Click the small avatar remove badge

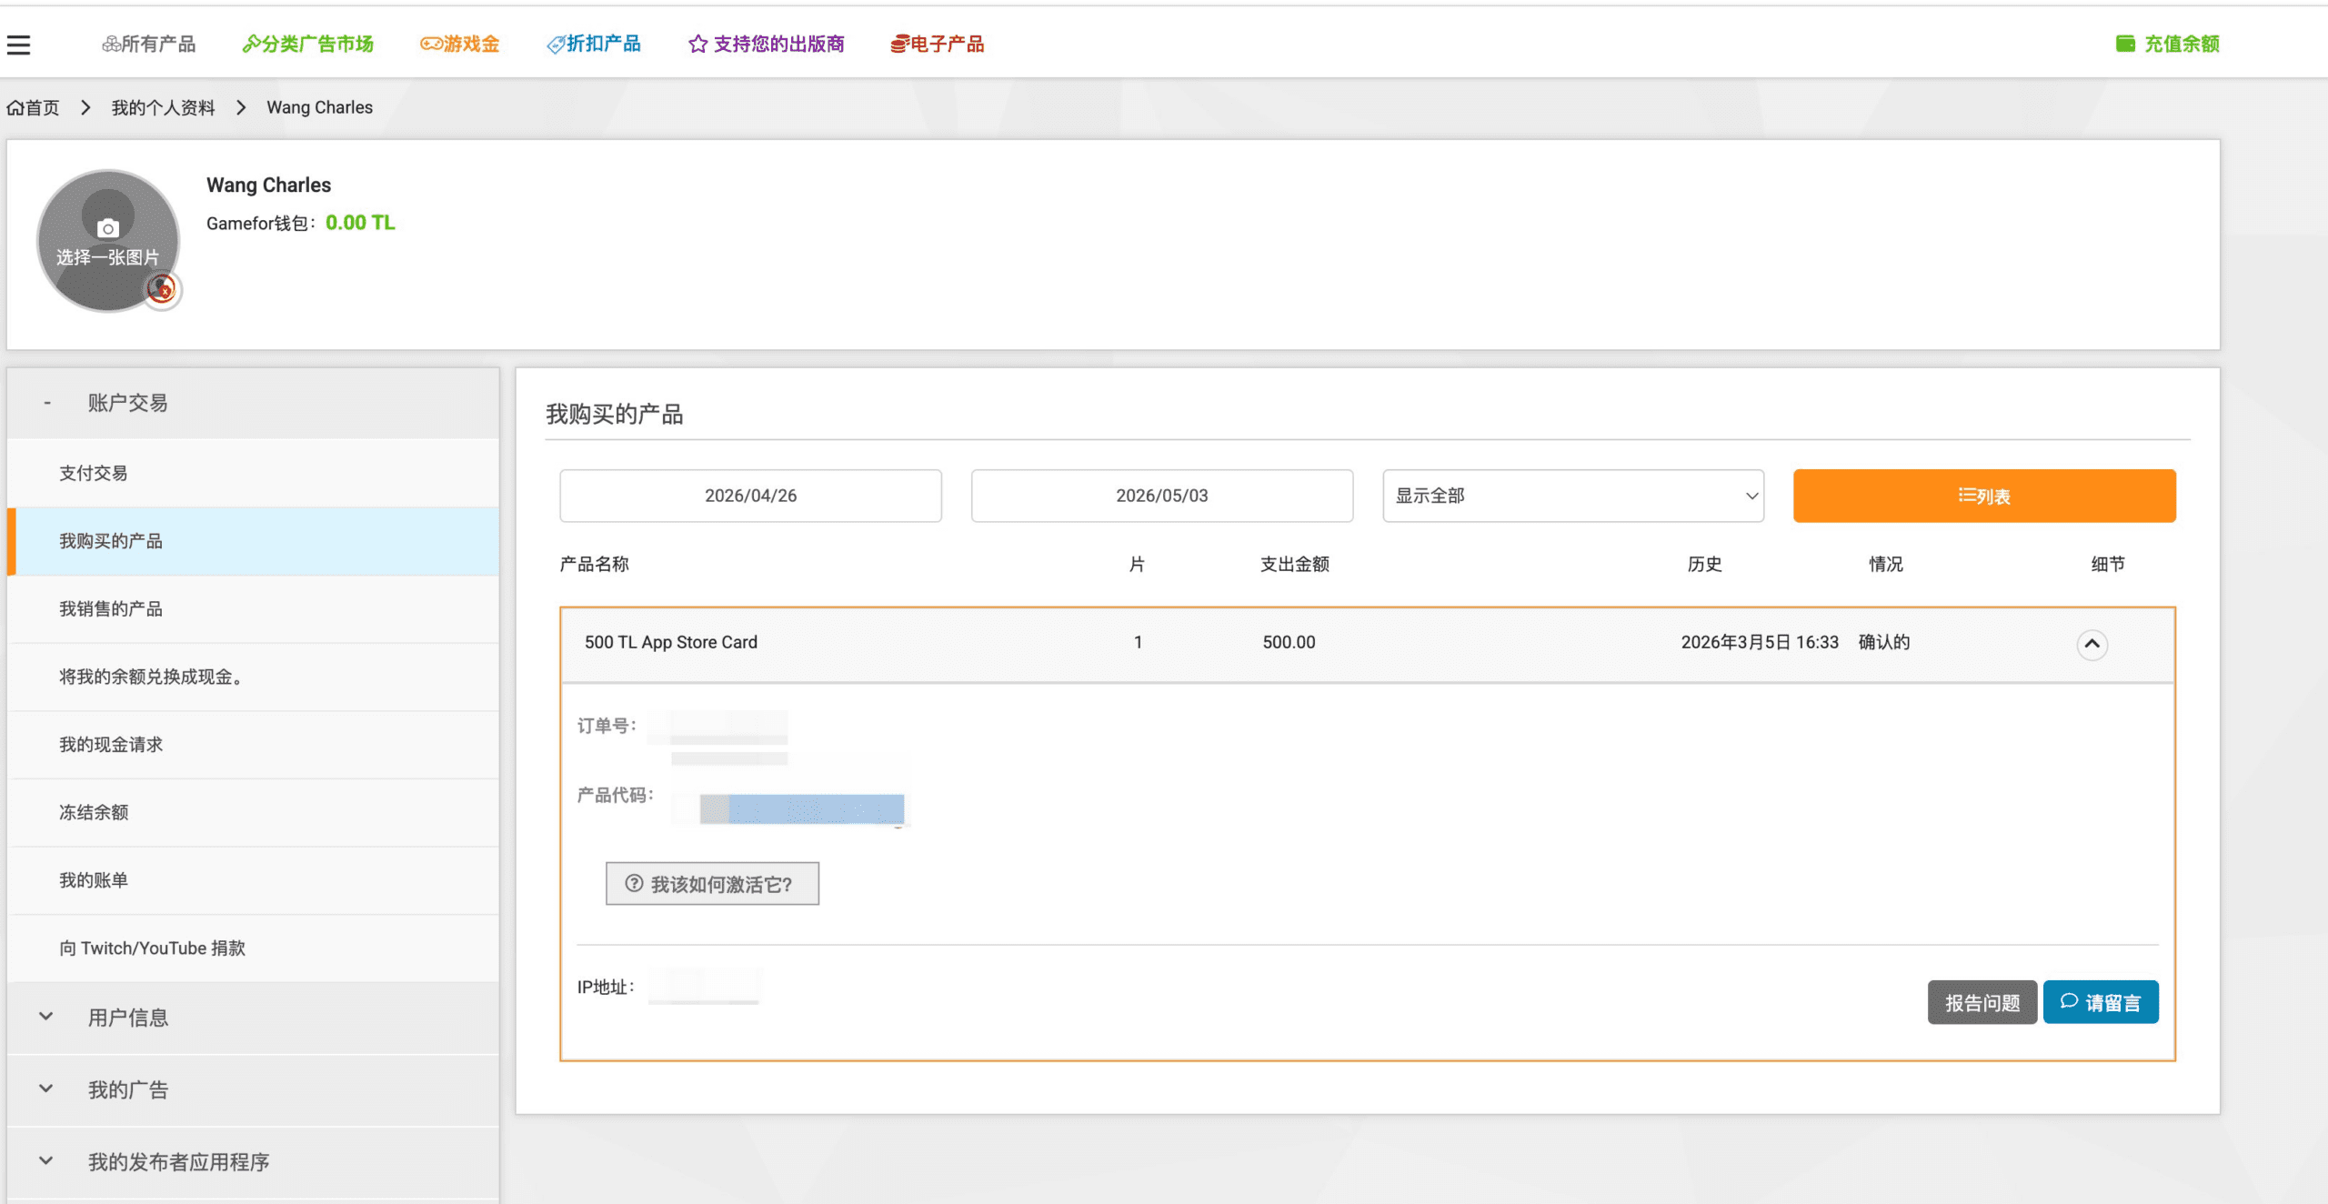[162, 289]
